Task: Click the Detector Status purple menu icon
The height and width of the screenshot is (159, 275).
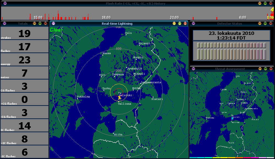Action: (x=193, y=23)
